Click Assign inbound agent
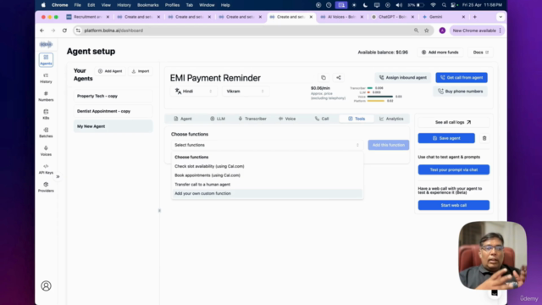Screen dimensions: 542x305 point(403,77)
